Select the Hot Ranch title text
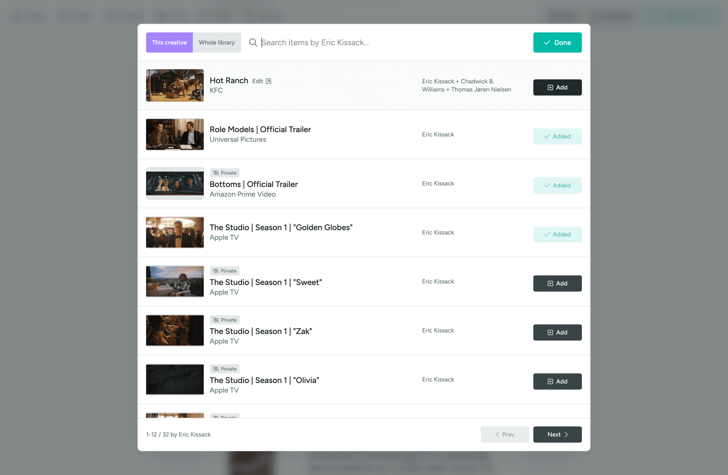This screenshot has height=475, width=728. coord(229,80)
